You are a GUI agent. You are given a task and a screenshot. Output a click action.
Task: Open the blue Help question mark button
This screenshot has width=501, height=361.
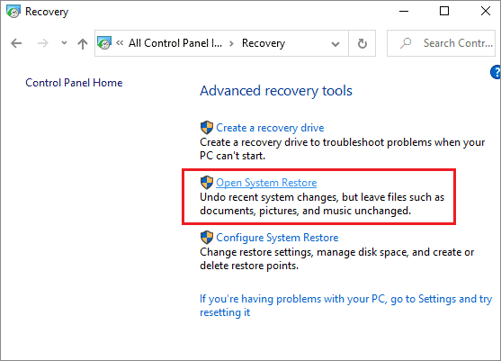tap(496, 72)
